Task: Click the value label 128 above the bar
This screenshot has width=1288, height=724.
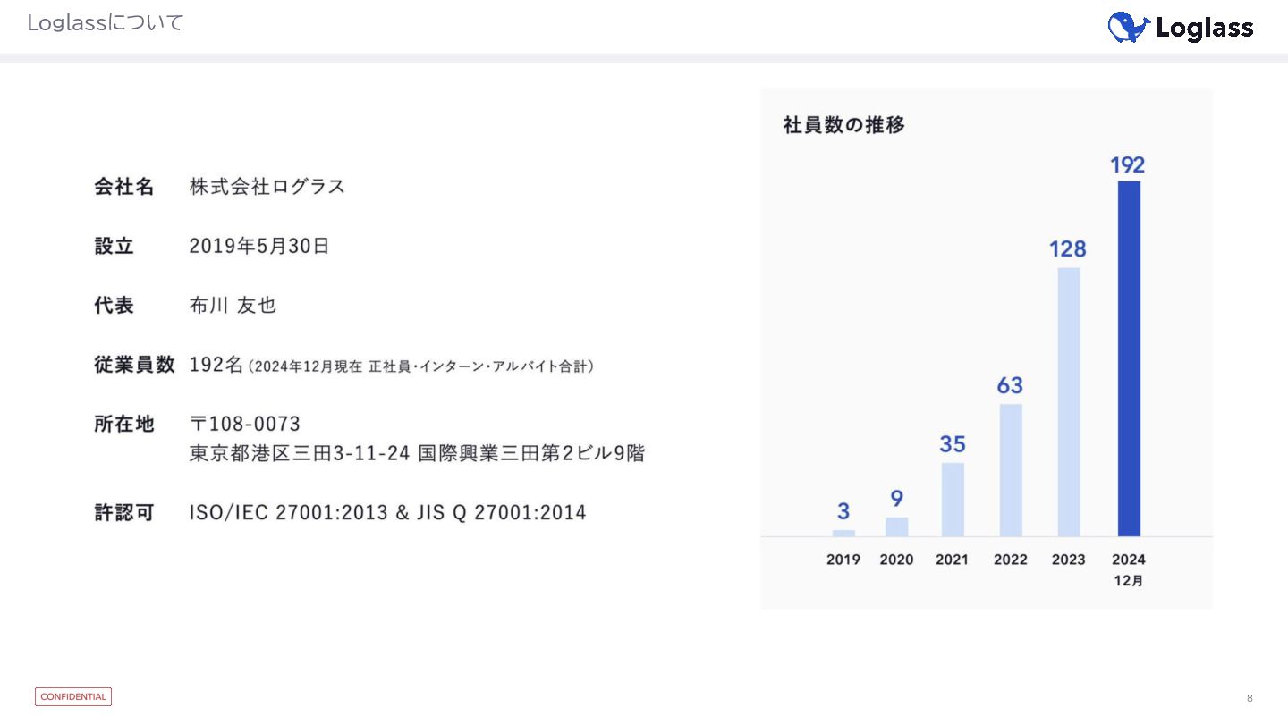Action: pyautogui.click(x=1068, y=249)
